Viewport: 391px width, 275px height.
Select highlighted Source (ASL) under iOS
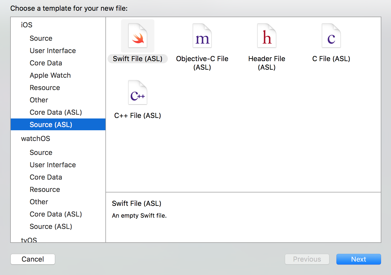click(x=58, y=124)
